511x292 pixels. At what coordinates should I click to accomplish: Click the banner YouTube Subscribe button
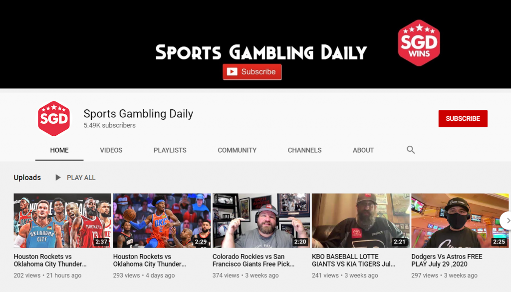(x=252, y=72)
